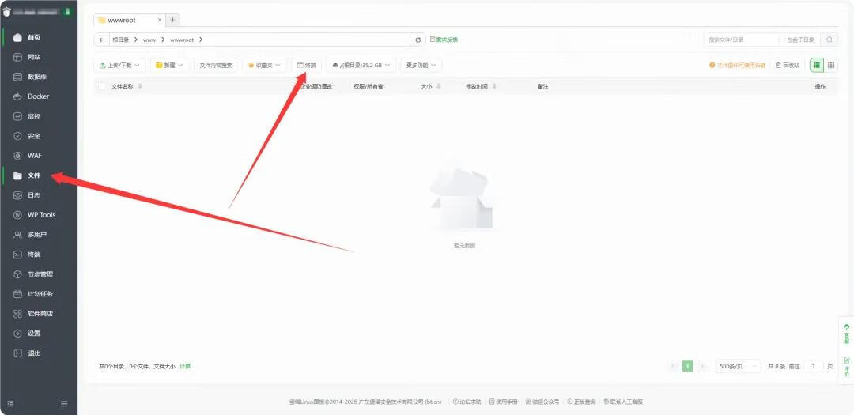Expand 更多功能 more functions dropdown
The height and width of the screenshot is (415, 854).
[x=421, y=66]
